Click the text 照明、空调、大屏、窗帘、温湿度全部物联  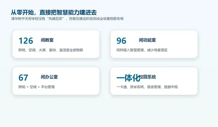click(51, 50)
